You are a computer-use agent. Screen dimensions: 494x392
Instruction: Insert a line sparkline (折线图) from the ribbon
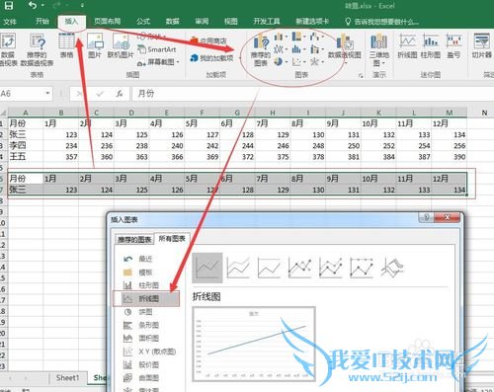[x=407, y=45]
